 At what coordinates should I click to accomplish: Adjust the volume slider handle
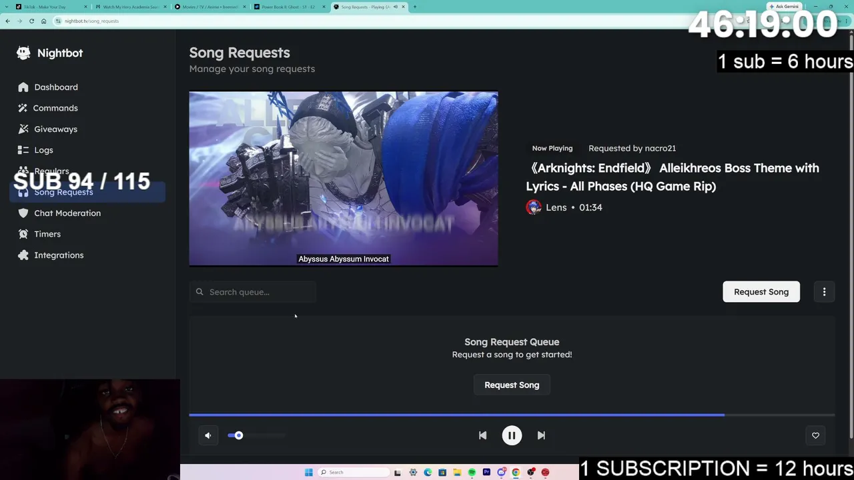point(238,435)
